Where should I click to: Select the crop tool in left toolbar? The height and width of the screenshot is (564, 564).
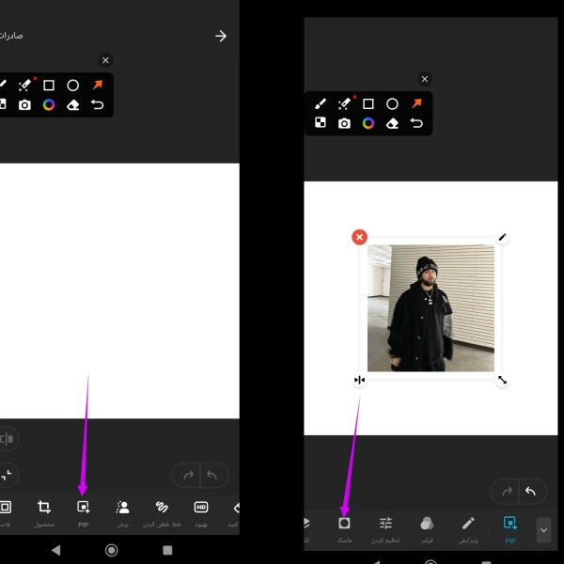[44, 513]
